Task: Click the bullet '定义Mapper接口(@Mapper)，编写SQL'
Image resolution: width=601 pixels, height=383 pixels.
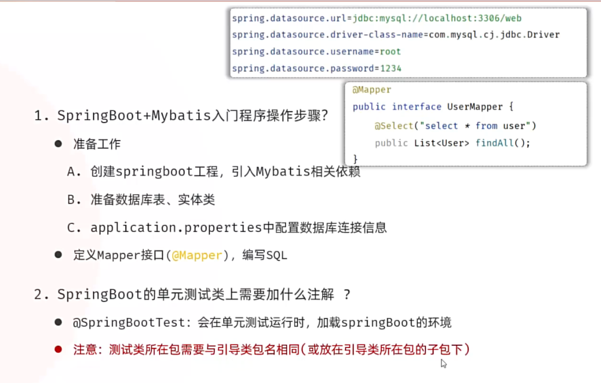Action: pyautogui.click(x=180, y=256)
